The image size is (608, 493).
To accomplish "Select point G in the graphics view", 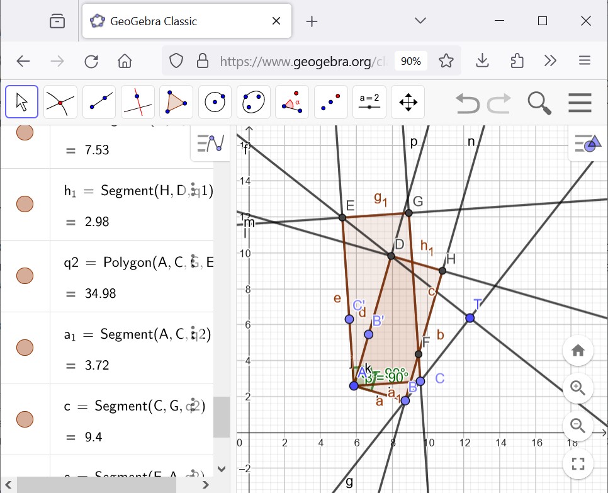I will pyautogui.click(x=408, y=213).
